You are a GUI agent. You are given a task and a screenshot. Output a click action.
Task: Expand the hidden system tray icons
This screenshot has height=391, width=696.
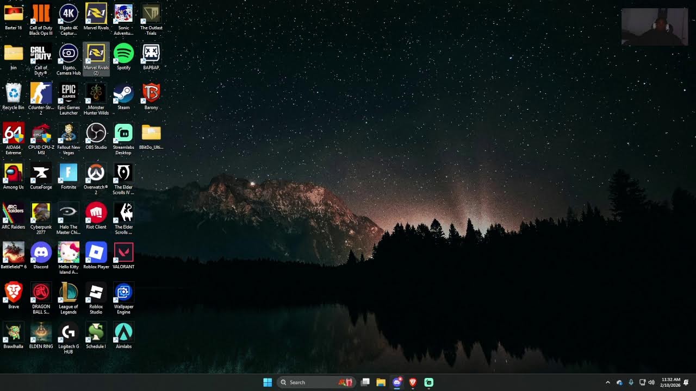click(608, 382)
